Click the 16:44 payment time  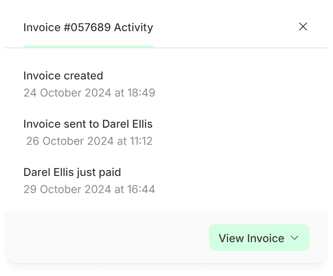141,190
